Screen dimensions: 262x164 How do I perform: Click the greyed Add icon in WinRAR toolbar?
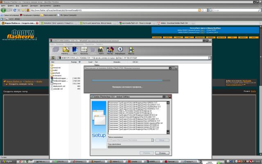click(56, 50)
